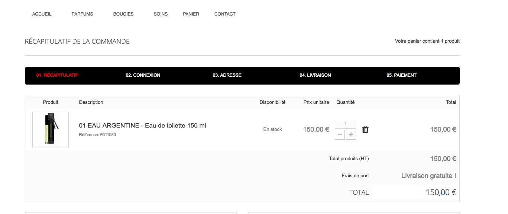
Task: Select the 05. PAIEMENT step
Action: coord(401,75)
